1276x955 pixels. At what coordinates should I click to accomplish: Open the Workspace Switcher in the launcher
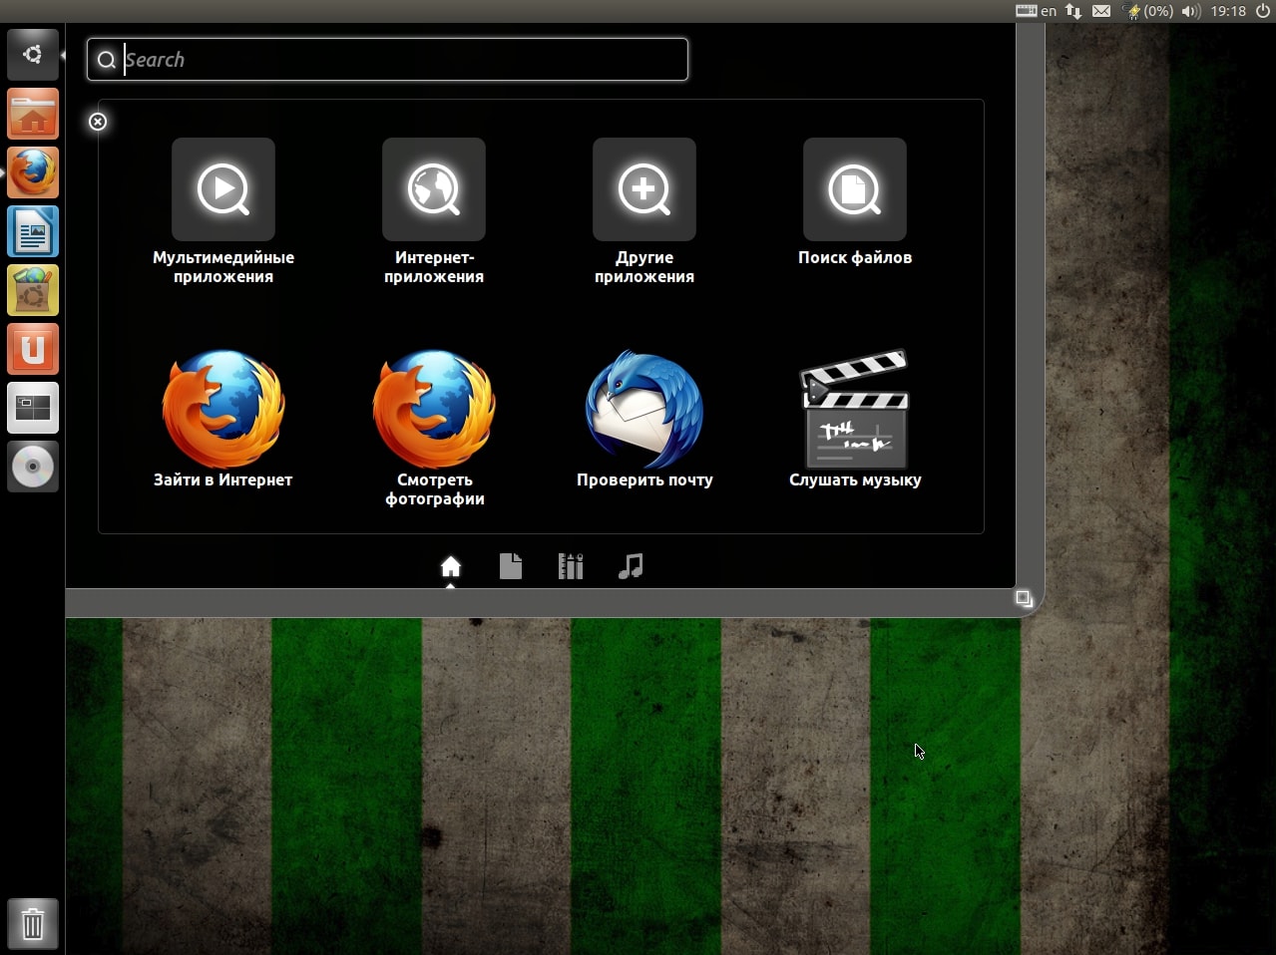click(x=33, y=408)
